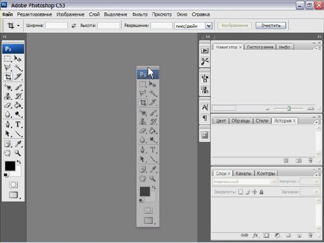Select the Brush tool in left toolbox

[x=18, y=87]
